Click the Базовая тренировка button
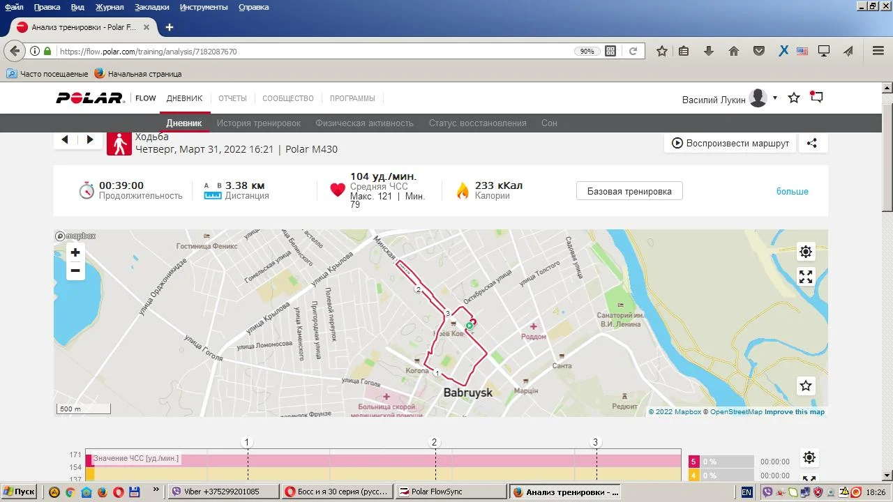The height and width of the screenshot is (502, 893). tap(629, 191)
